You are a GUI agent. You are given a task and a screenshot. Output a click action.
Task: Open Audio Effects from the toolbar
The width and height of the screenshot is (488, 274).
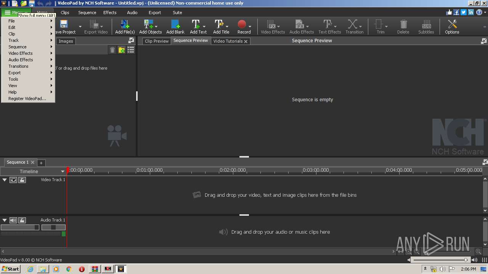(300, 24)
